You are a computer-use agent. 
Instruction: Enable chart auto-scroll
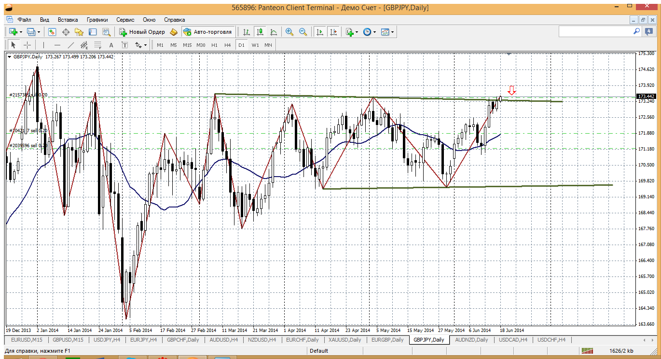319,32
